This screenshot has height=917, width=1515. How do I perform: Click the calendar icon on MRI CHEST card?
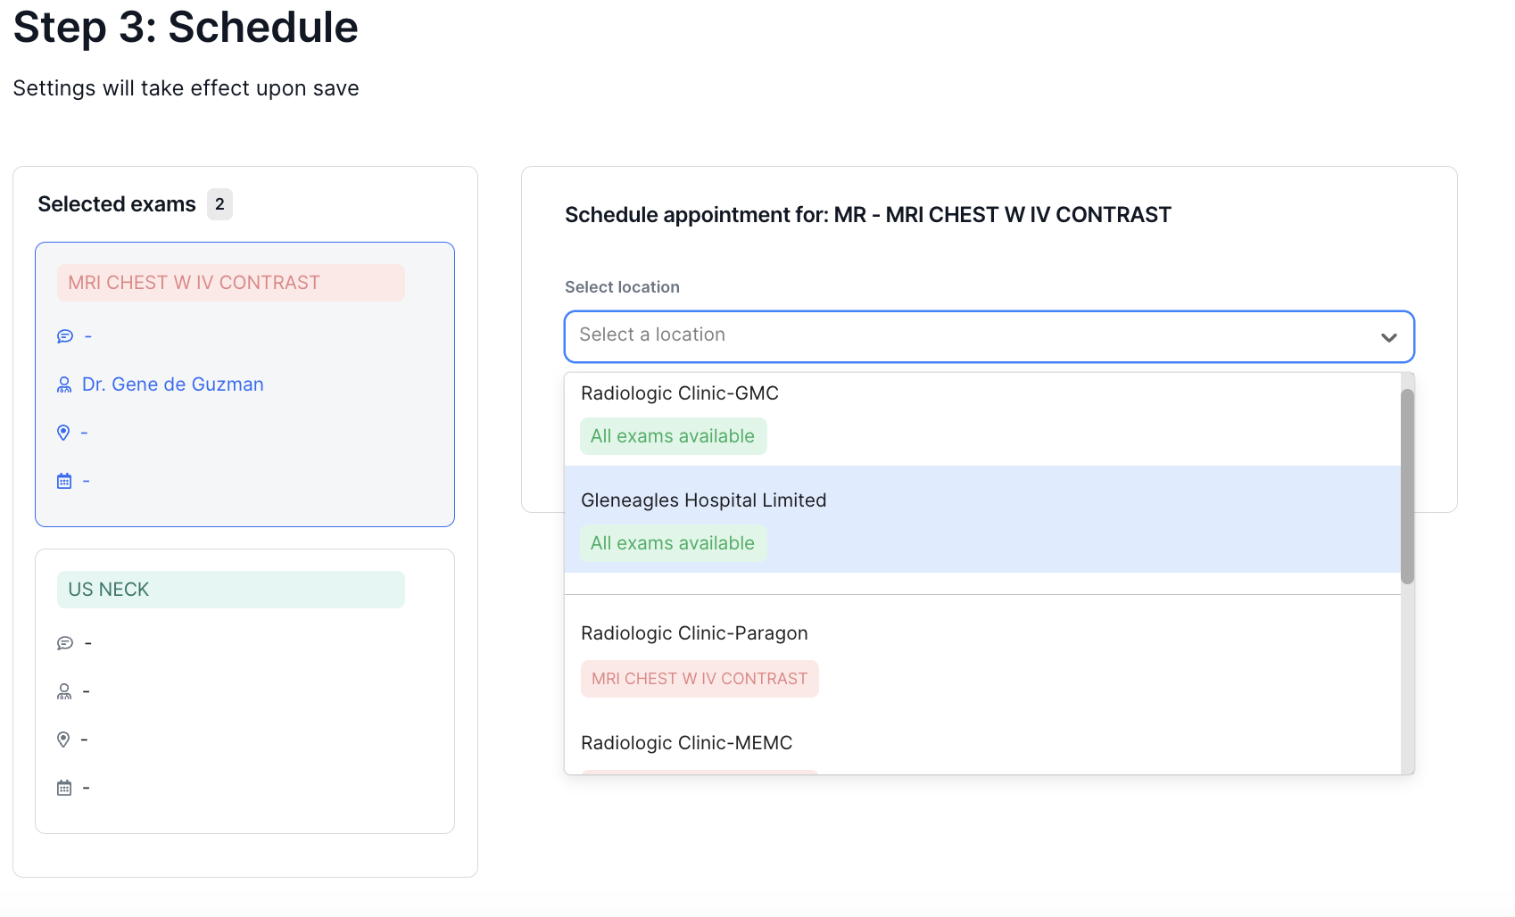coord(63,480)
